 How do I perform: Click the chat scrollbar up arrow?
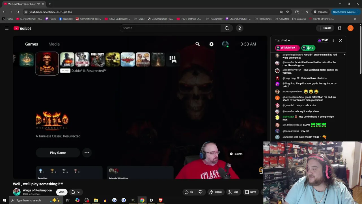click(x=344, y=54)
